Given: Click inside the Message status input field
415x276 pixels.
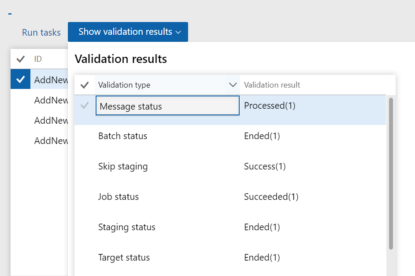Looking at the screenshot, I should point(167,105).
